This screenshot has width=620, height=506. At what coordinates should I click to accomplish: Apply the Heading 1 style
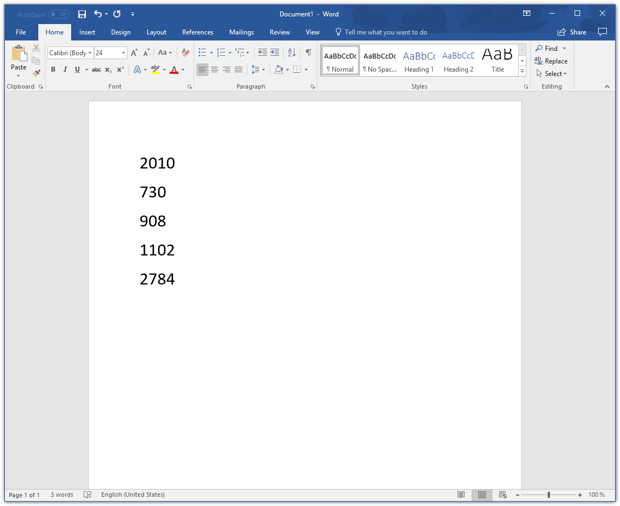click(x=419, y=60)
